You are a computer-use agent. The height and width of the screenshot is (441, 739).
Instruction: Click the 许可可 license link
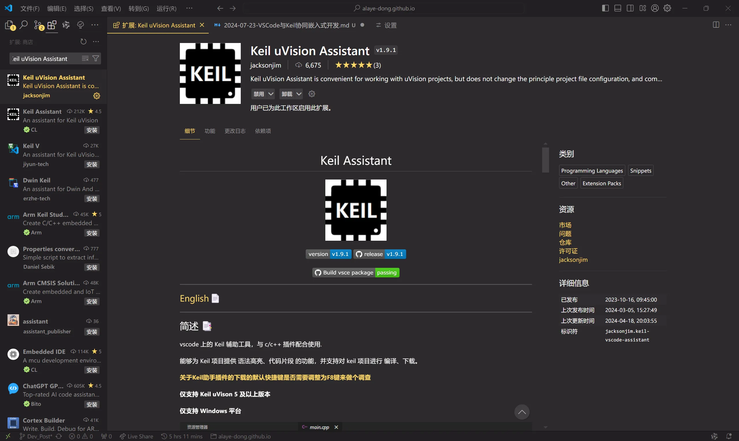pos(568,251)
